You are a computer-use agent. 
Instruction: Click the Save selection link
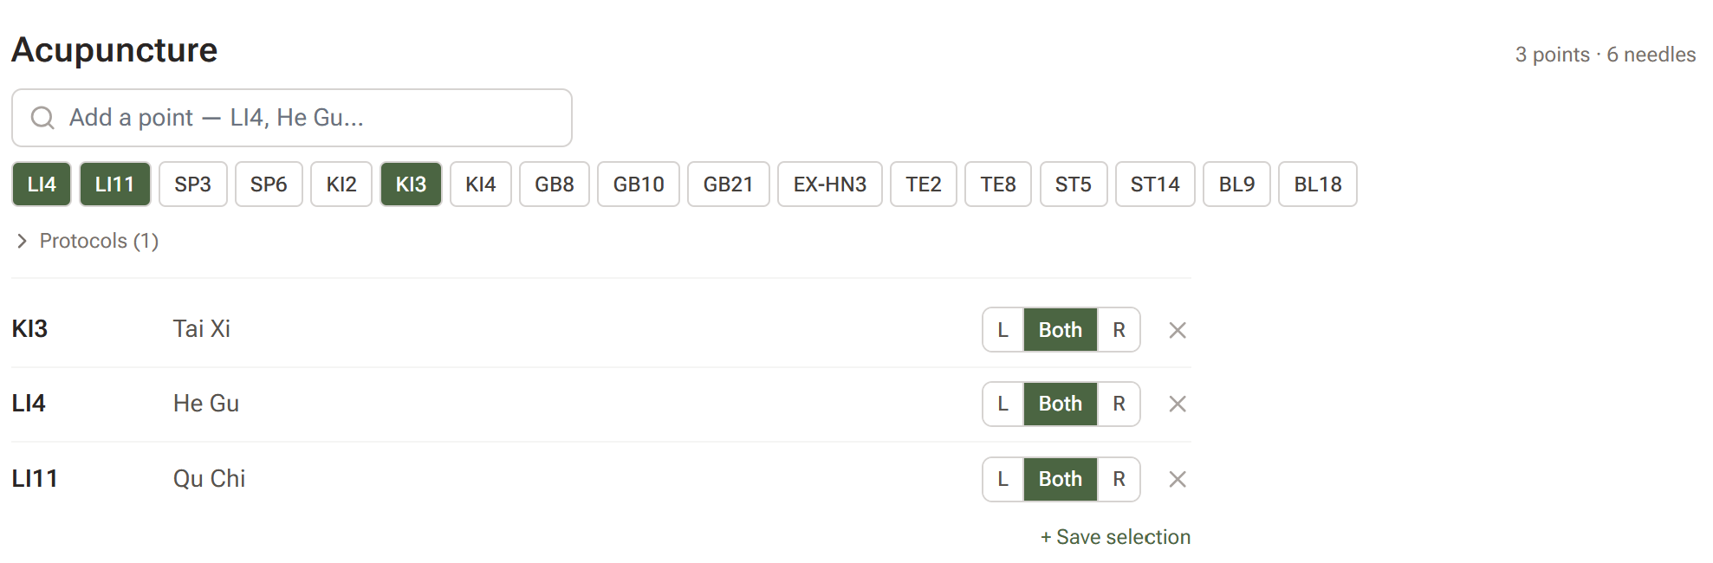1115,537
